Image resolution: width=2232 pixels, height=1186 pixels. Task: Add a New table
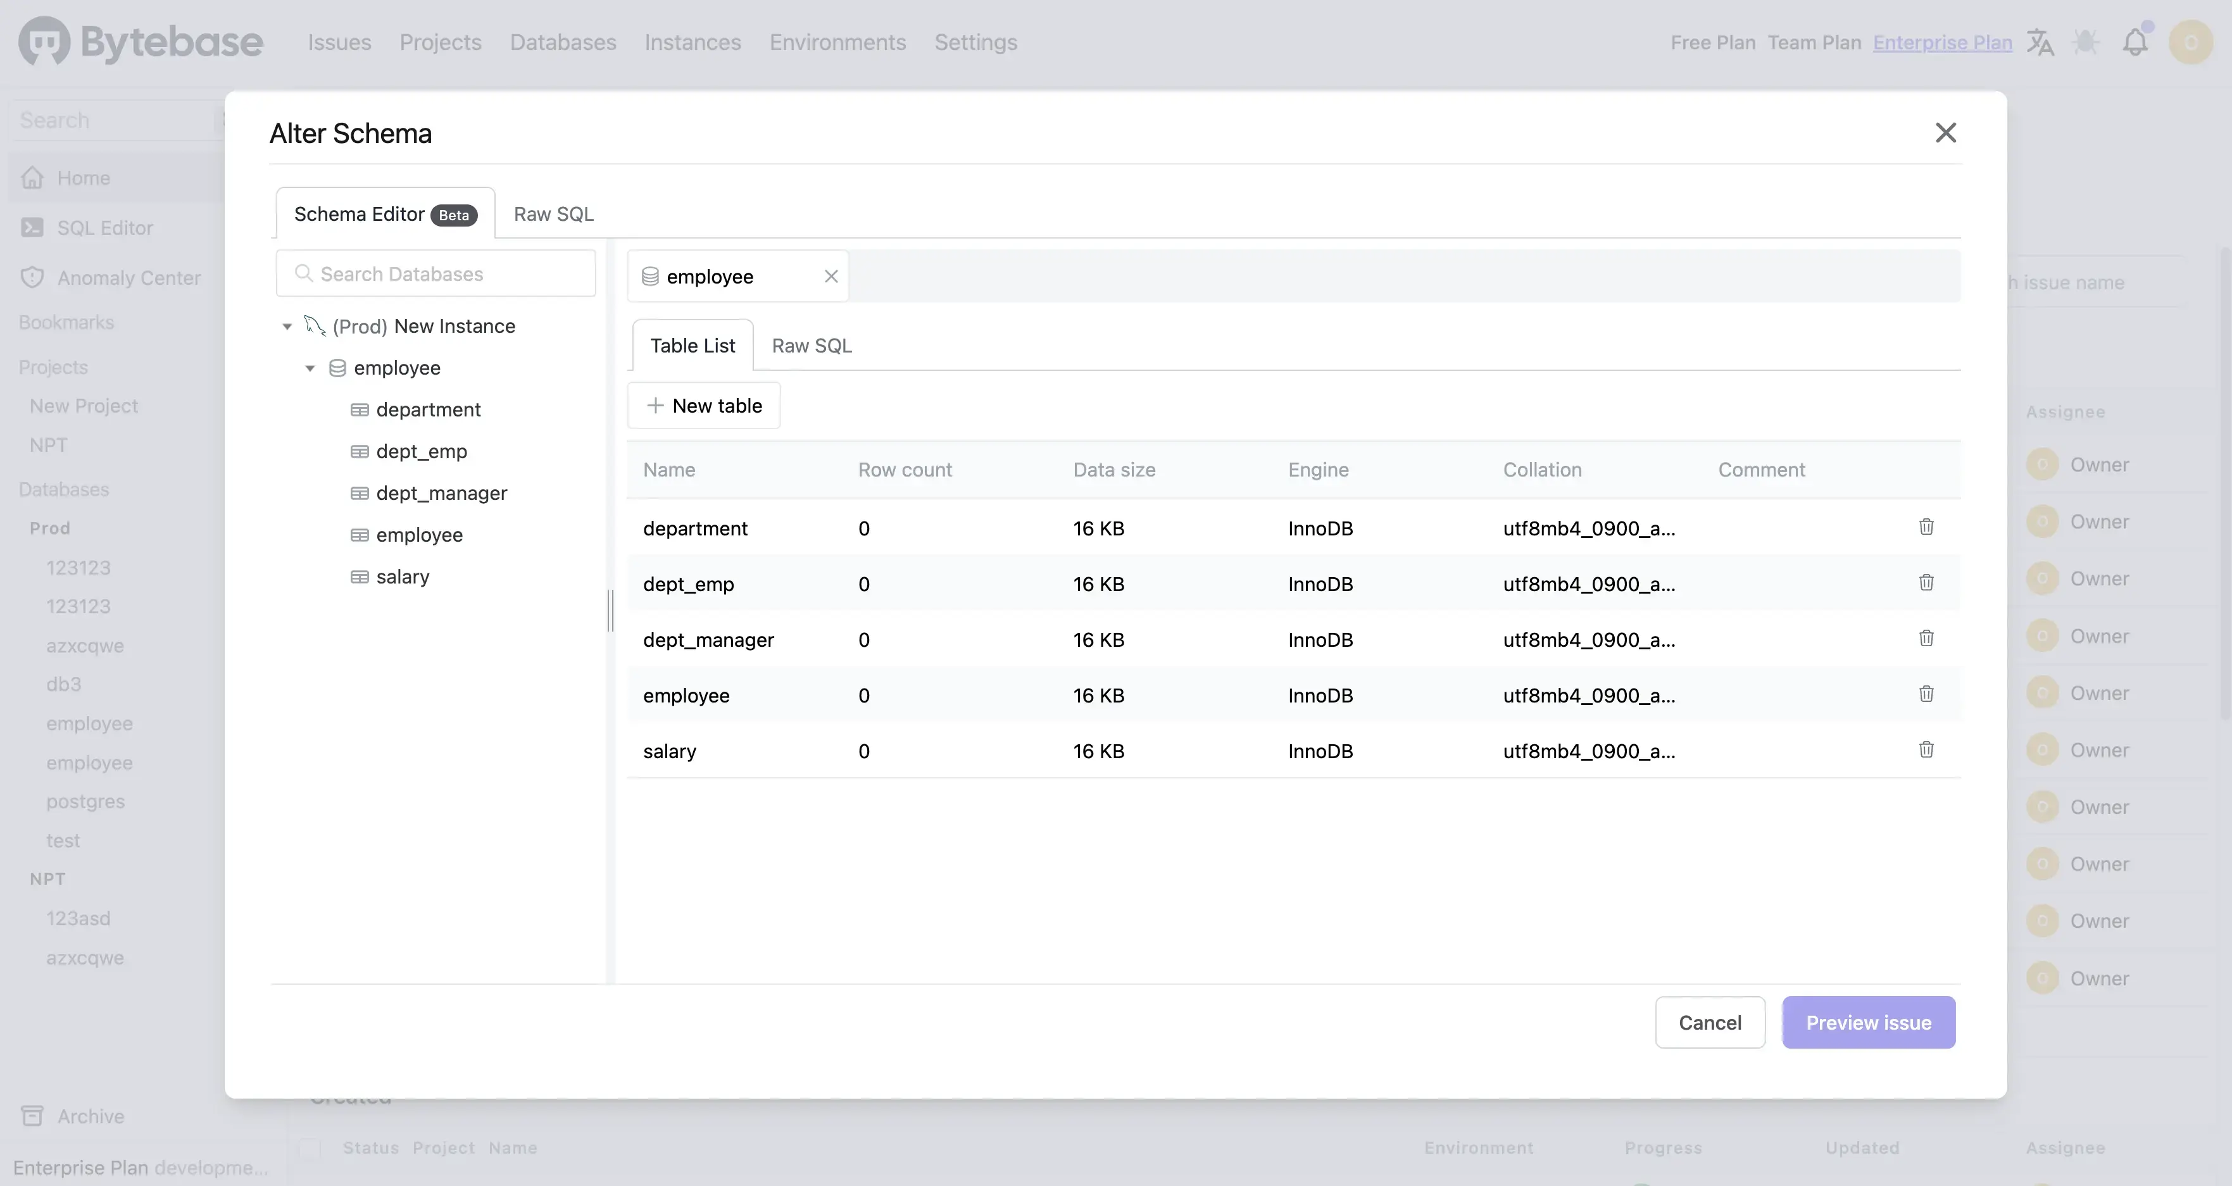tap(703, 406)
